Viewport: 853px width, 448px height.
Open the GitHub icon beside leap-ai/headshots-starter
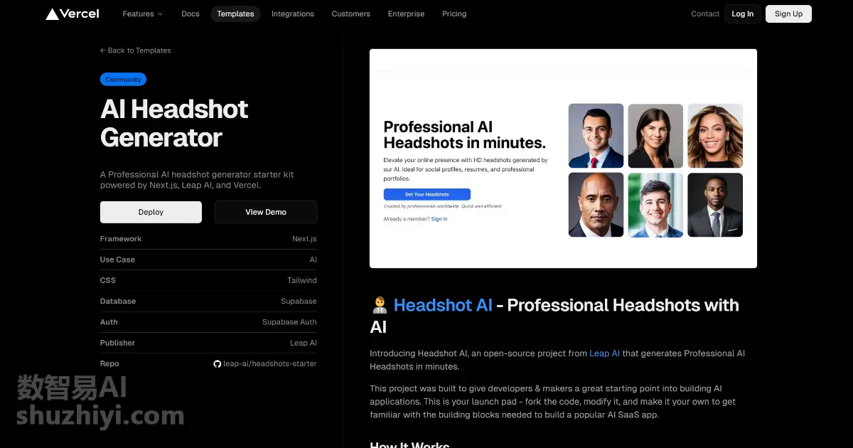(217, 364)
